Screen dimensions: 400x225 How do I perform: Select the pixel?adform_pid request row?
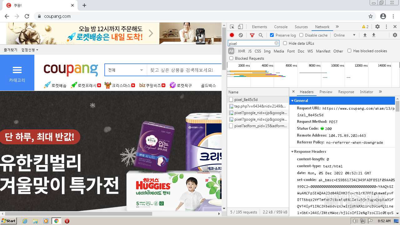tap(258, 126)
